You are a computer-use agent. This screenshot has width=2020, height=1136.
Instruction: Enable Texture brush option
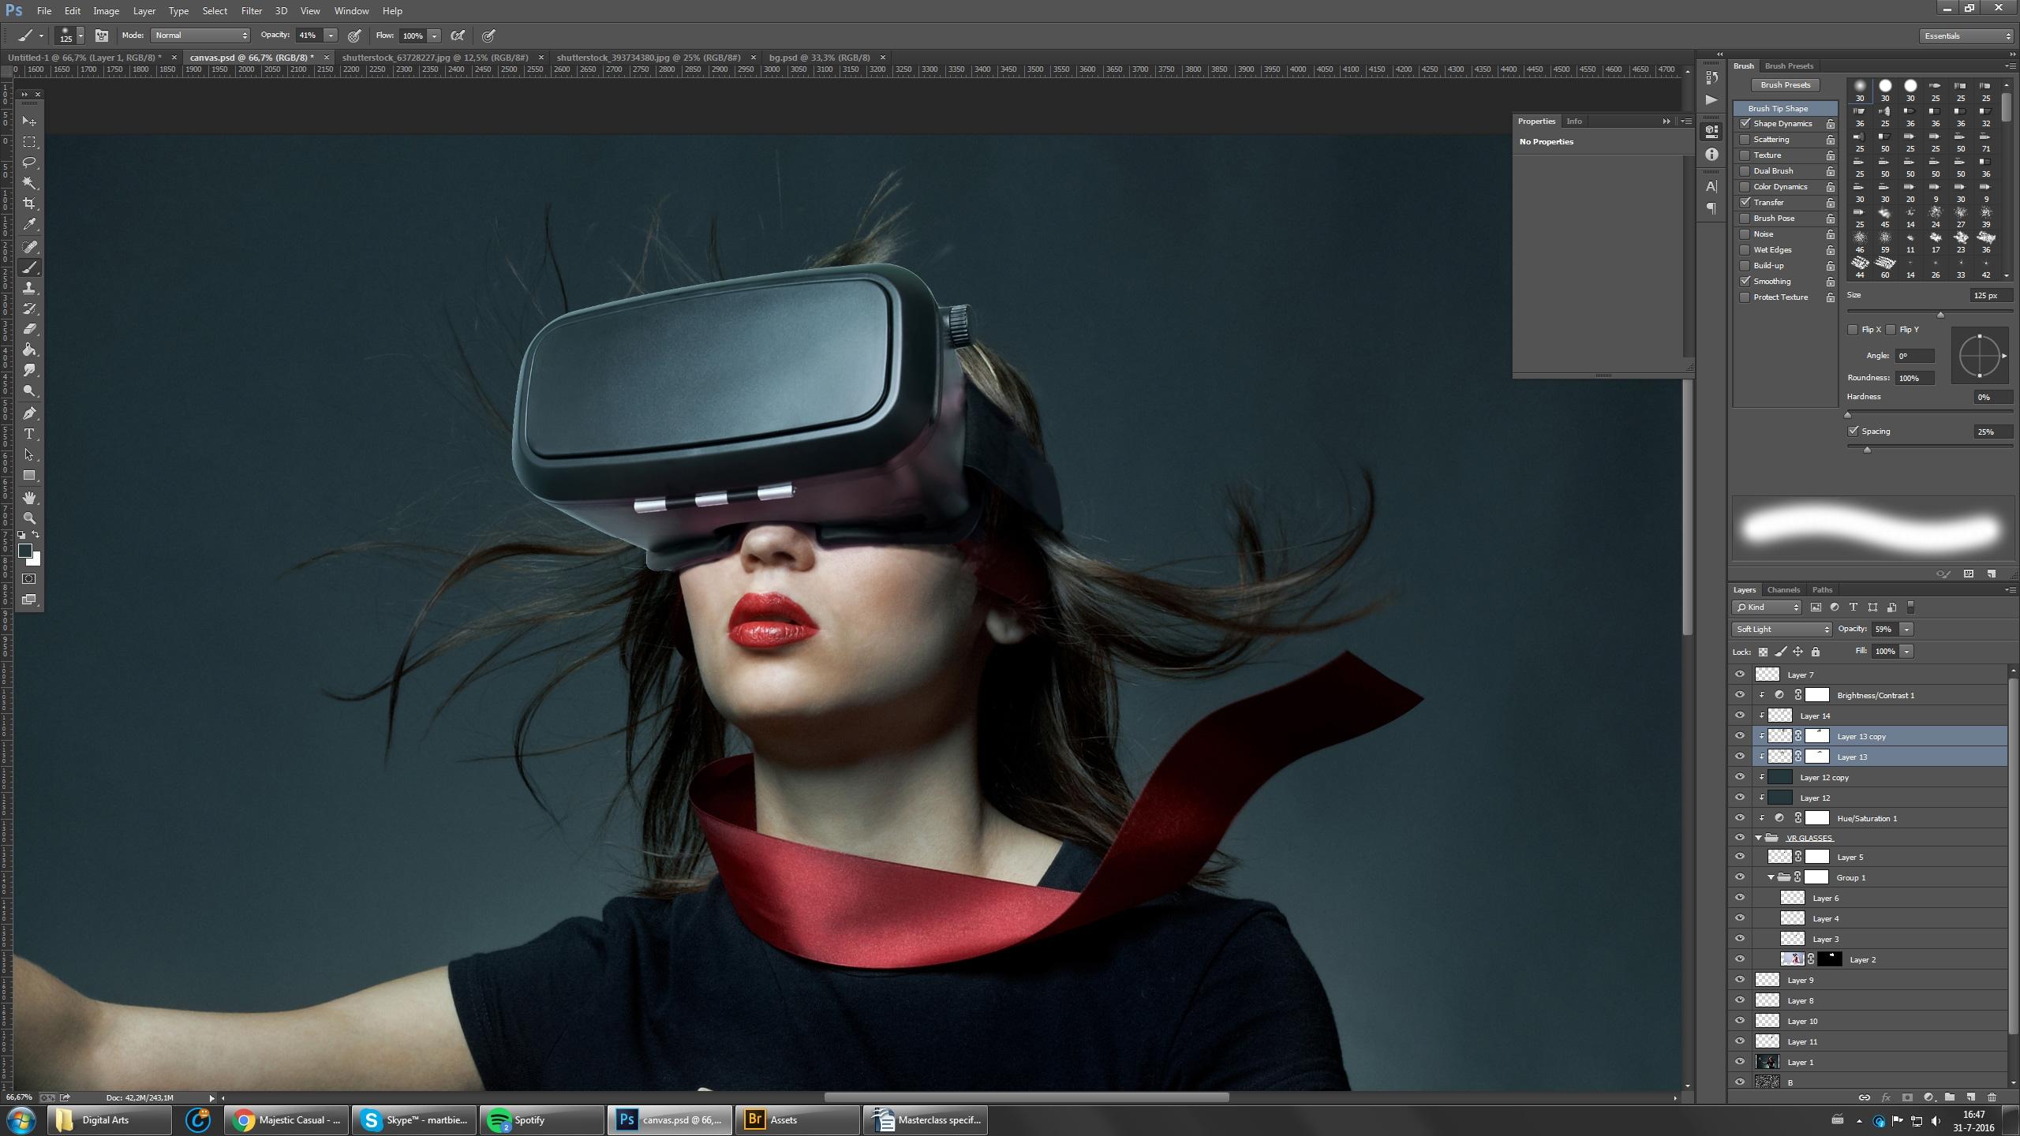(x=1745, y=155)
